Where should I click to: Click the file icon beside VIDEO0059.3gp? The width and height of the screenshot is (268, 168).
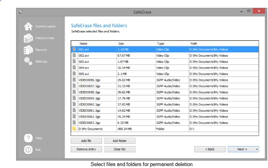74,98
